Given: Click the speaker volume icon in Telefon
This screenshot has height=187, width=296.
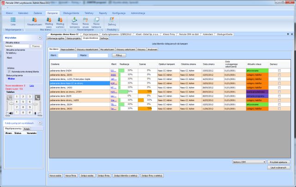Looking at the screenshot, I should tap(11, 113).
